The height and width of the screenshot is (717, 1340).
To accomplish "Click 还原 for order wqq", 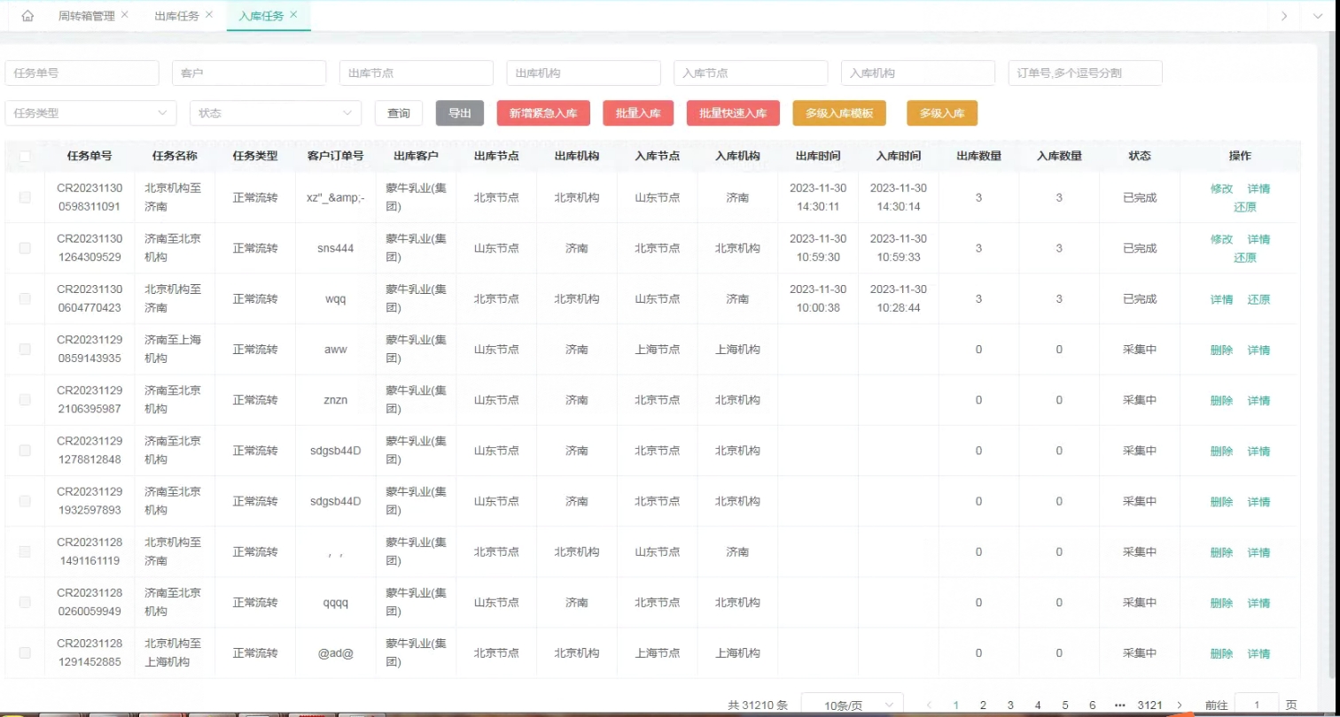I will [1258, 299].
